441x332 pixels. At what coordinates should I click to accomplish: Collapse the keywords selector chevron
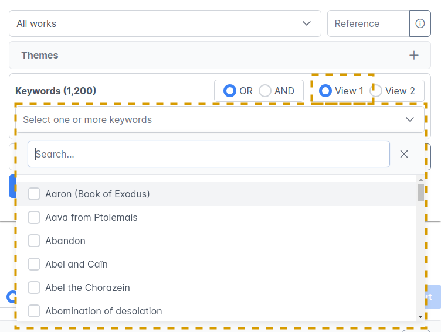pyautogui.click(x=410, y=119)
